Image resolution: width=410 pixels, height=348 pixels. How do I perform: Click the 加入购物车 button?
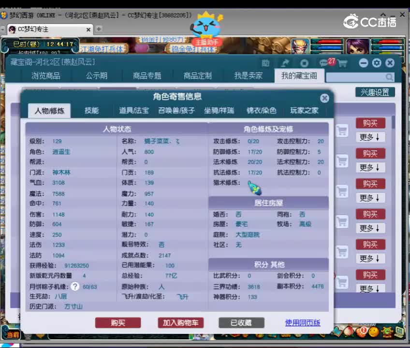pos(181,323)
